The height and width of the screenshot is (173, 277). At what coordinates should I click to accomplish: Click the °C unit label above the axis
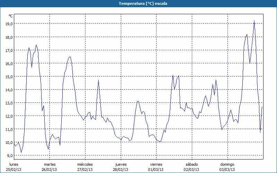coord(11,16)
